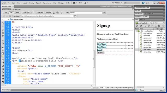Image resolution: width=167 pixels, height=93 pixels.
Task: Click the Put Files up arrow icon
Action: pyautogui.click(x=149, y=26)
